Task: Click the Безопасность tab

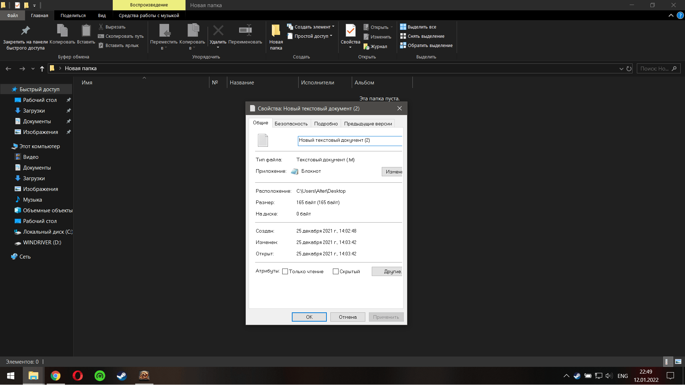Action: click(x=291, y=124)
